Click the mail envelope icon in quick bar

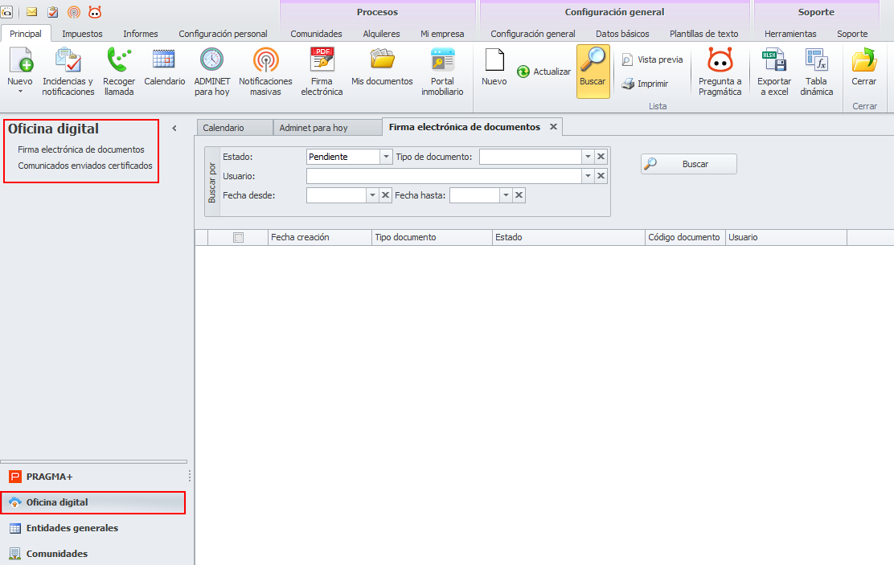32,12
